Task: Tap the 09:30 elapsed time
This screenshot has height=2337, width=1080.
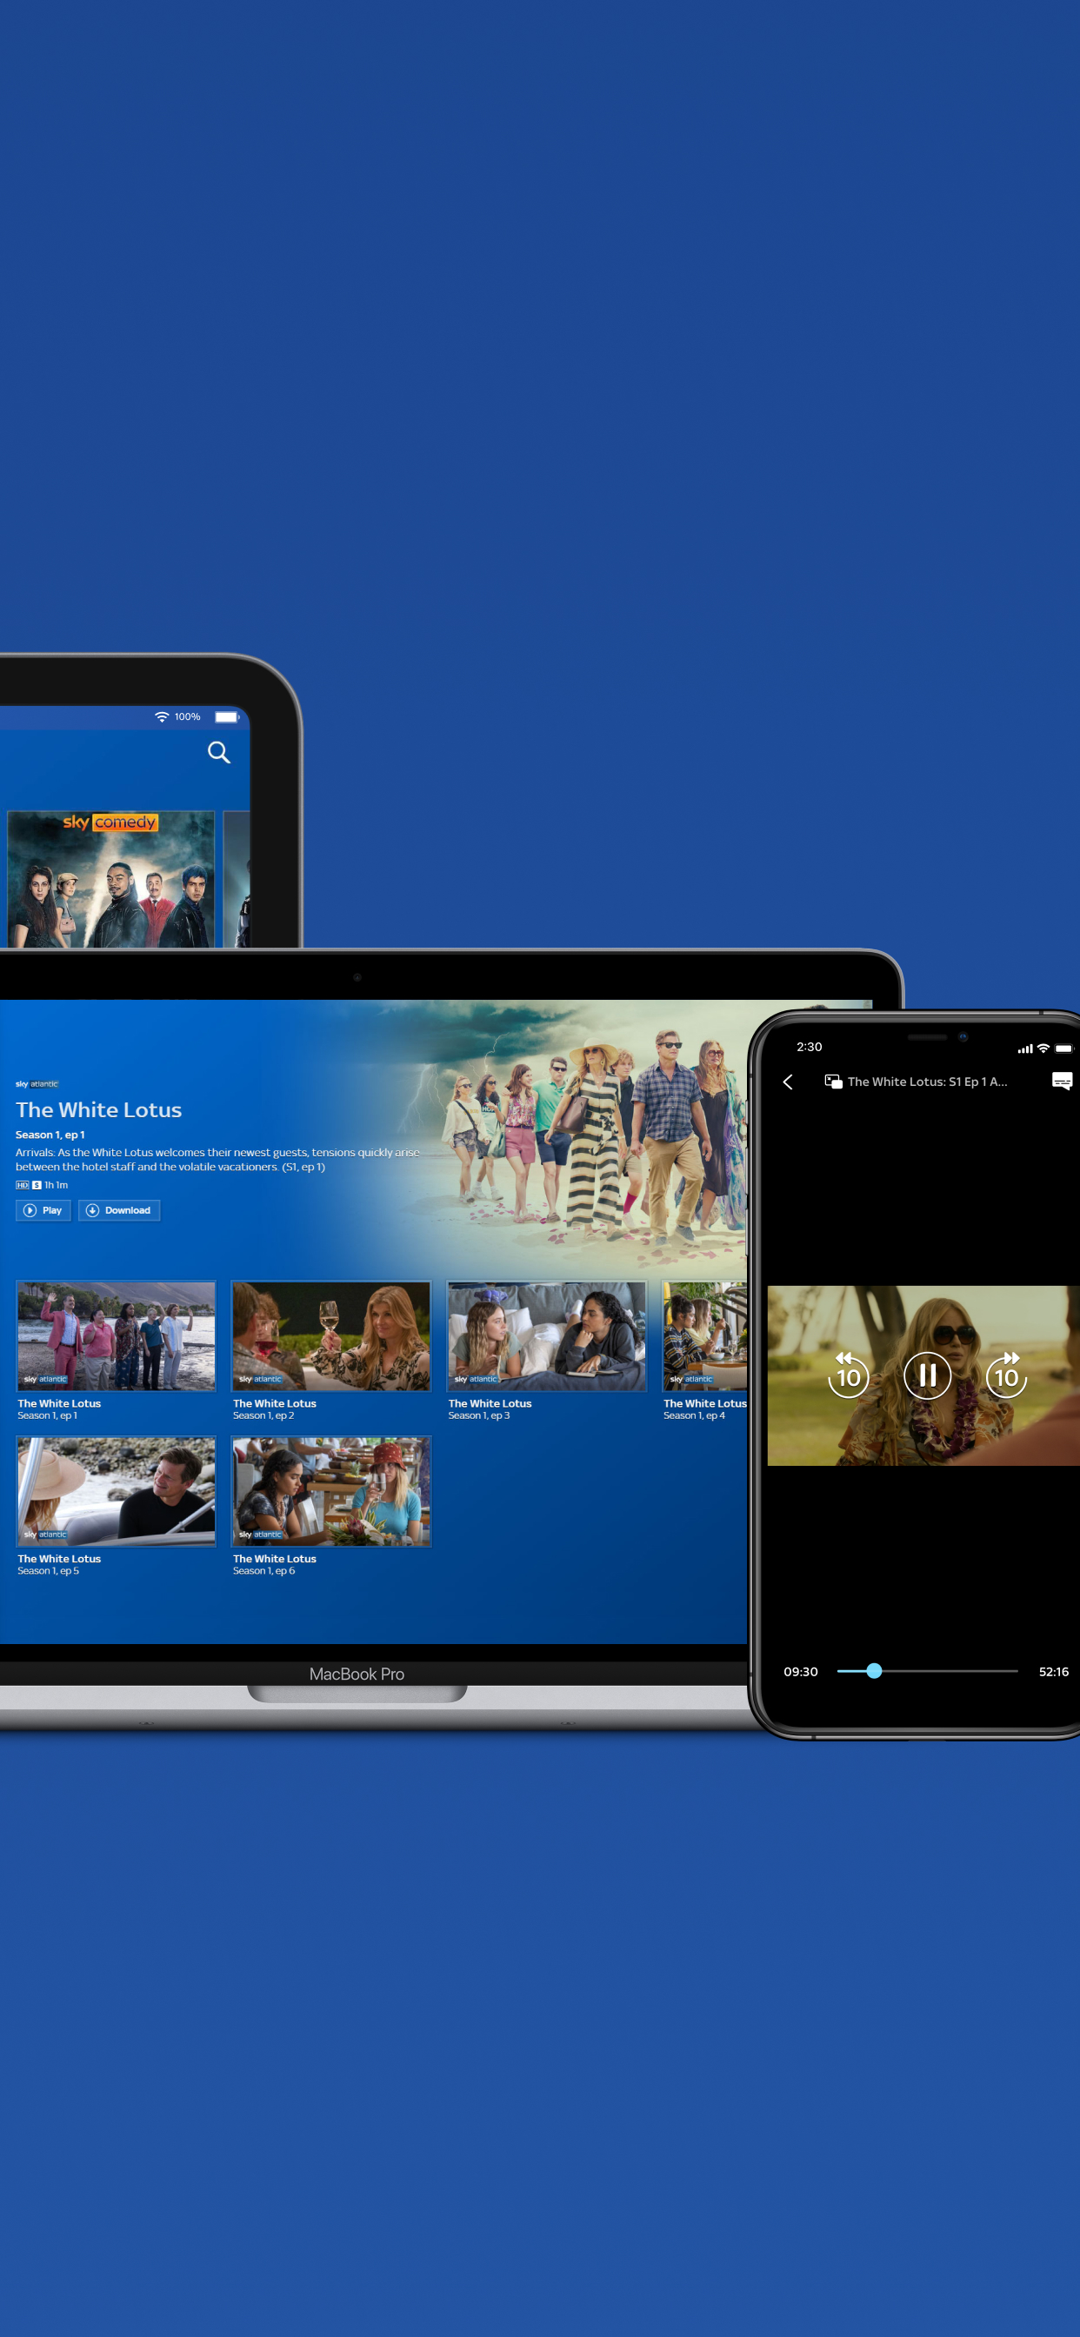Action: [x=801, y=1671]
